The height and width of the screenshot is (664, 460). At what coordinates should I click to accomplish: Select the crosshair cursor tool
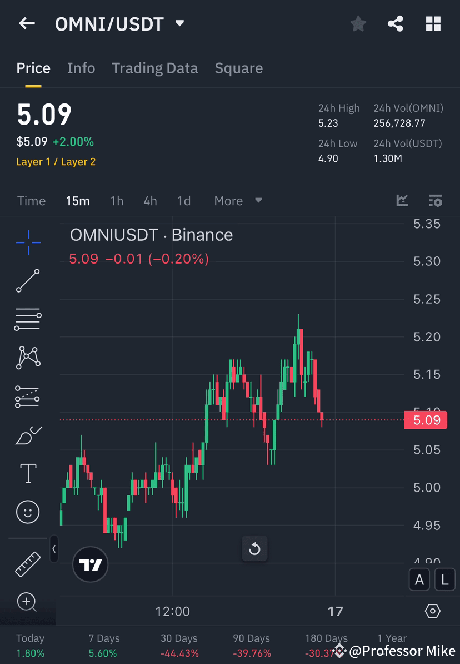pos(28,242)
